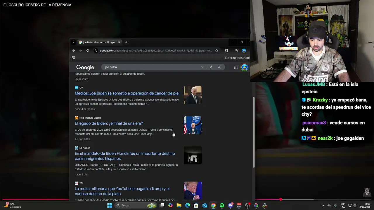Start voice search with microphone
The image size is (374, 210).
point(211,67)
